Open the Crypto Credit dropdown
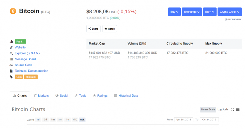The image size is (245, 129). pyautogui.click(x=230, y=12)
